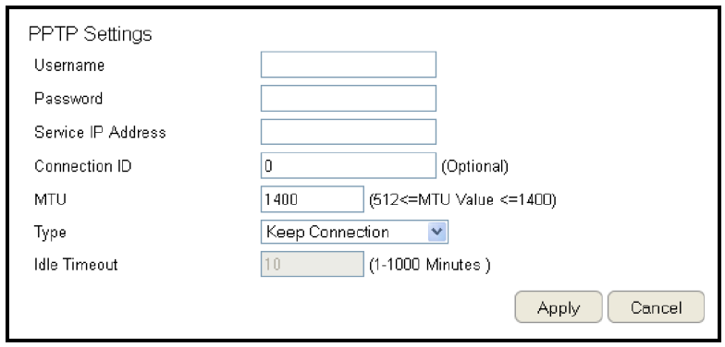
Task: Cancel the PPTP settings changes
Action: pos(656,306)
